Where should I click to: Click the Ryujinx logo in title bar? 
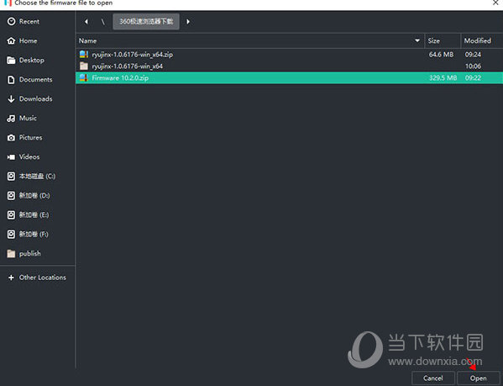pyautogui.click(x=8, y=3)
